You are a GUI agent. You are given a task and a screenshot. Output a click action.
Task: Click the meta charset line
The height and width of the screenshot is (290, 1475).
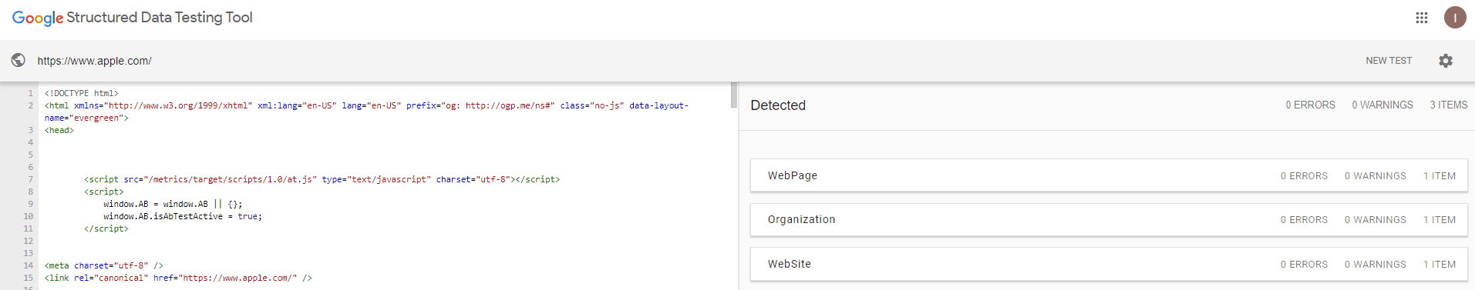click(104, 265)
